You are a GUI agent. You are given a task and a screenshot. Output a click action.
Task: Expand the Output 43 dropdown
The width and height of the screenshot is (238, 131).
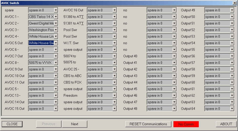click(x=174, y=76)
